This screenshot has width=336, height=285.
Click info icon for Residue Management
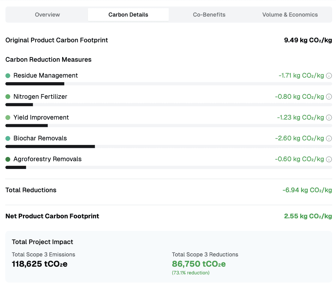[x=329, y=75]
